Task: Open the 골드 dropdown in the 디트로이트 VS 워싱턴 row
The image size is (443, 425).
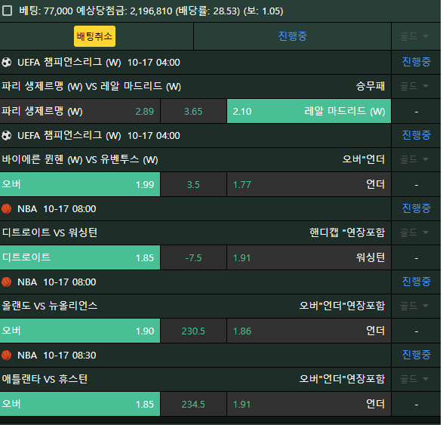Action: point(414,233)
